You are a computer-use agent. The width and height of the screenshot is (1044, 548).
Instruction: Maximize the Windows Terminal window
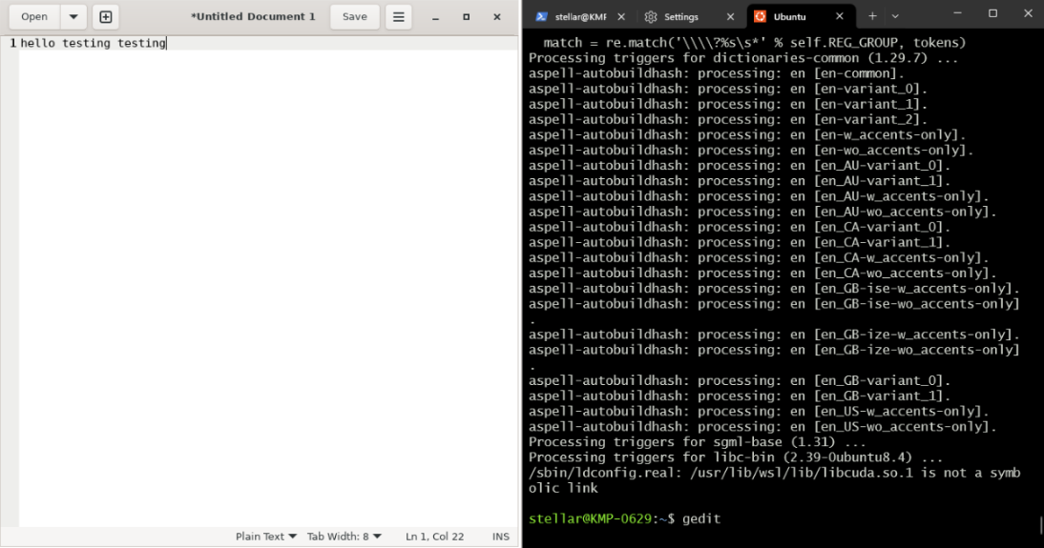pyautogui.click(x=992, y=13)
